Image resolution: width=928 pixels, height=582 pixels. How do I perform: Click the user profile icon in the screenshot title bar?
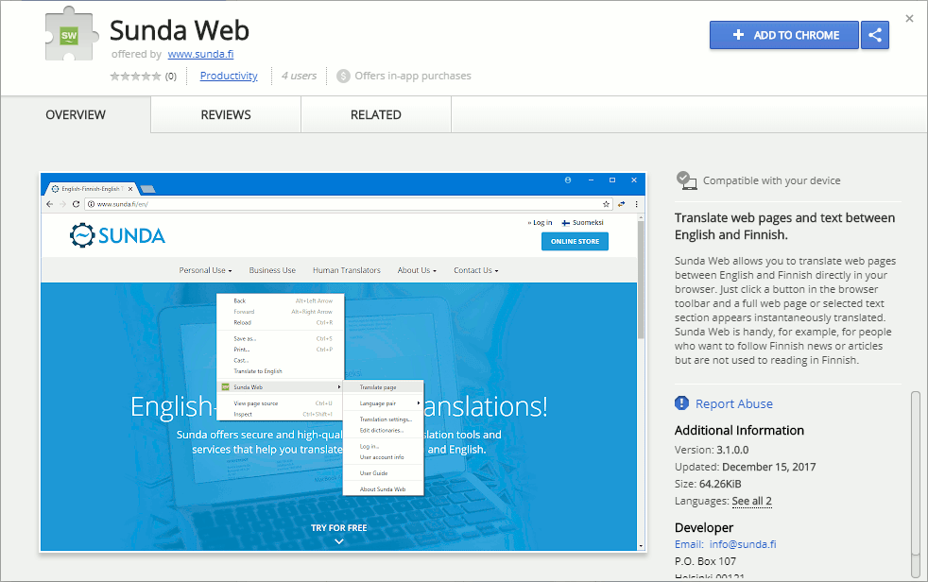click(568, 180)
